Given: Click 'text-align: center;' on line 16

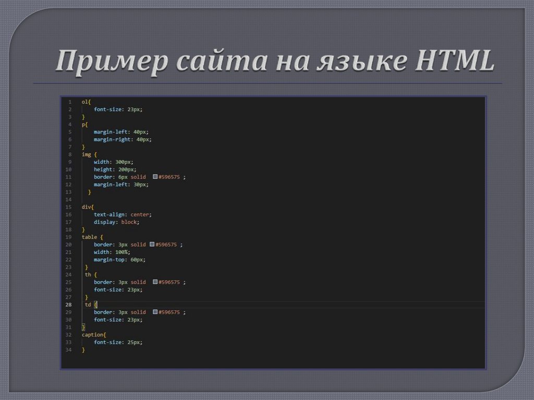Looking at the screenshot, I should [123, 214].
